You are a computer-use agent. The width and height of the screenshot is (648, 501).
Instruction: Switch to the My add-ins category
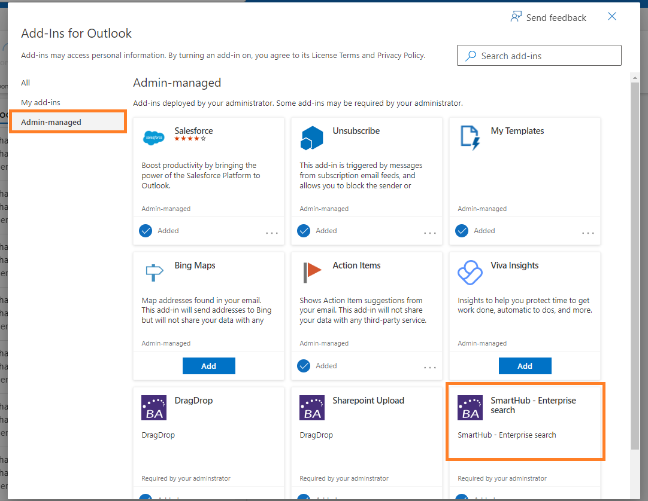[41, 102]
